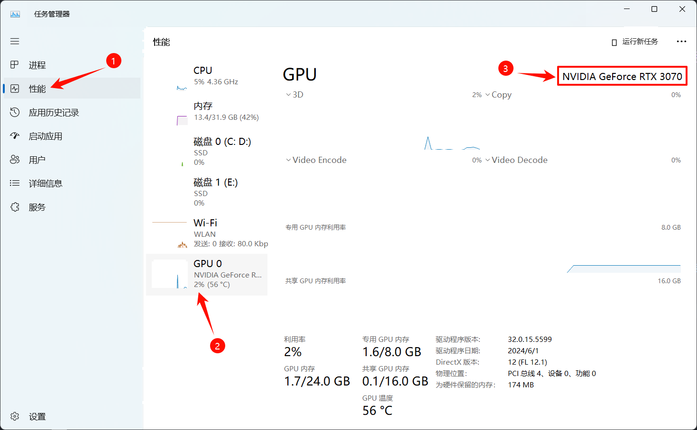
Task: Select the 内存 13.4/31.9 GB entry
Action: coord(207,111)
